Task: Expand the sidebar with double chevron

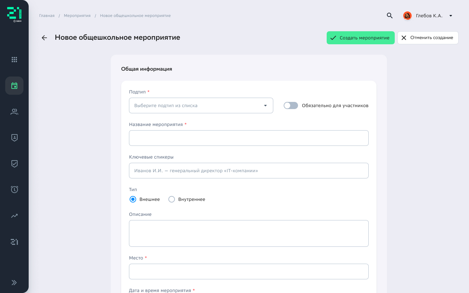Action: coord(14,283)
